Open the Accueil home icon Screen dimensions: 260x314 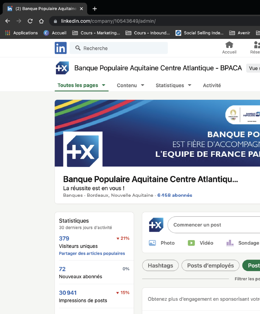coord(229,45)
